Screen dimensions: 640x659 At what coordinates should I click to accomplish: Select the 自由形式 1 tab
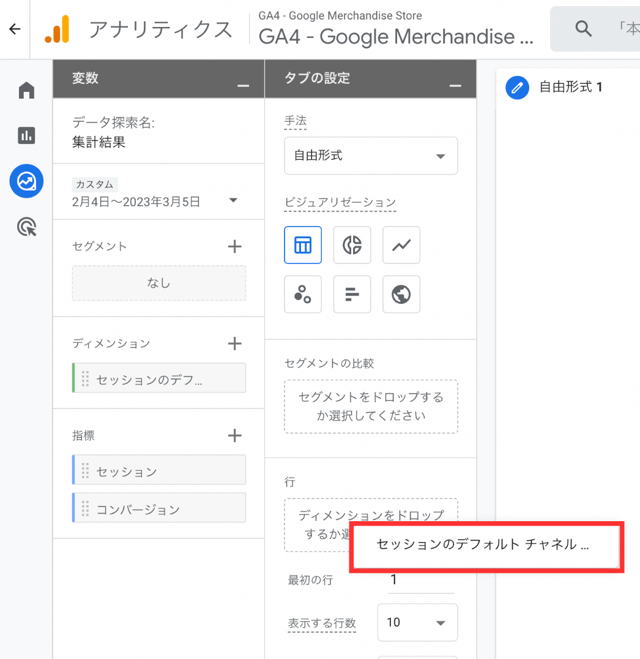[x=571, y=87]
